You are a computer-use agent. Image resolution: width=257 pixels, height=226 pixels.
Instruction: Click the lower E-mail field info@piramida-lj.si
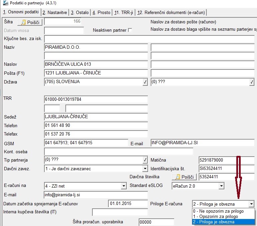[96, 195]
